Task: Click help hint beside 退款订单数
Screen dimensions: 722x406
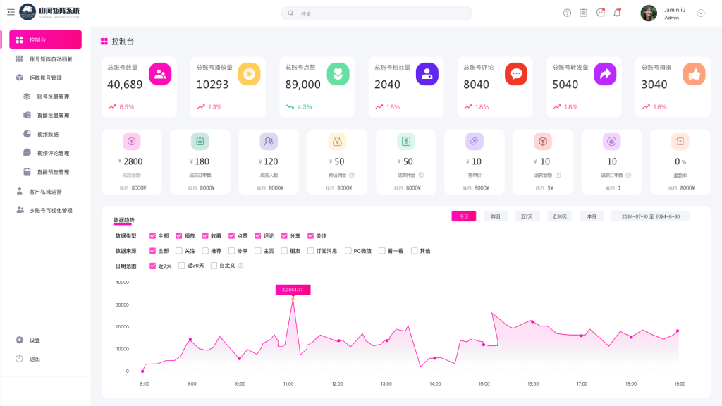Action: [x=628, y=175]
